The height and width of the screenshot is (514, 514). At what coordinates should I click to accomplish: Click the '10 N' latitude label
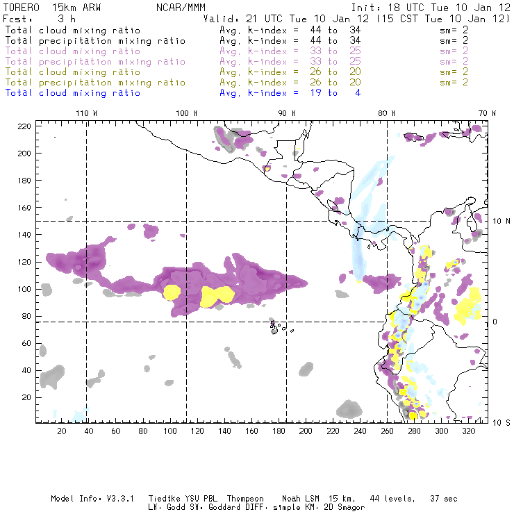click(x=501, y=222)
